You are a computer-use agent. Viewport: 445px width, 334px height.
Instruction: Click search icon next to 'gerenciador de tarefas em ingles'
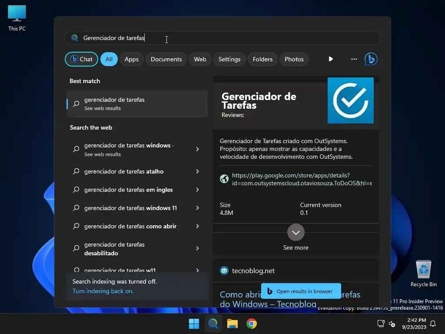(x=76, y=190)
